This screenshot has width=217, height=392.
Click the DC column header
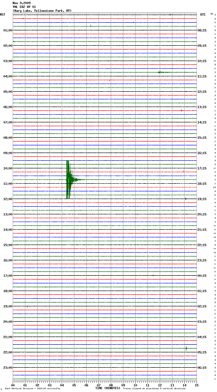point(212,14)
